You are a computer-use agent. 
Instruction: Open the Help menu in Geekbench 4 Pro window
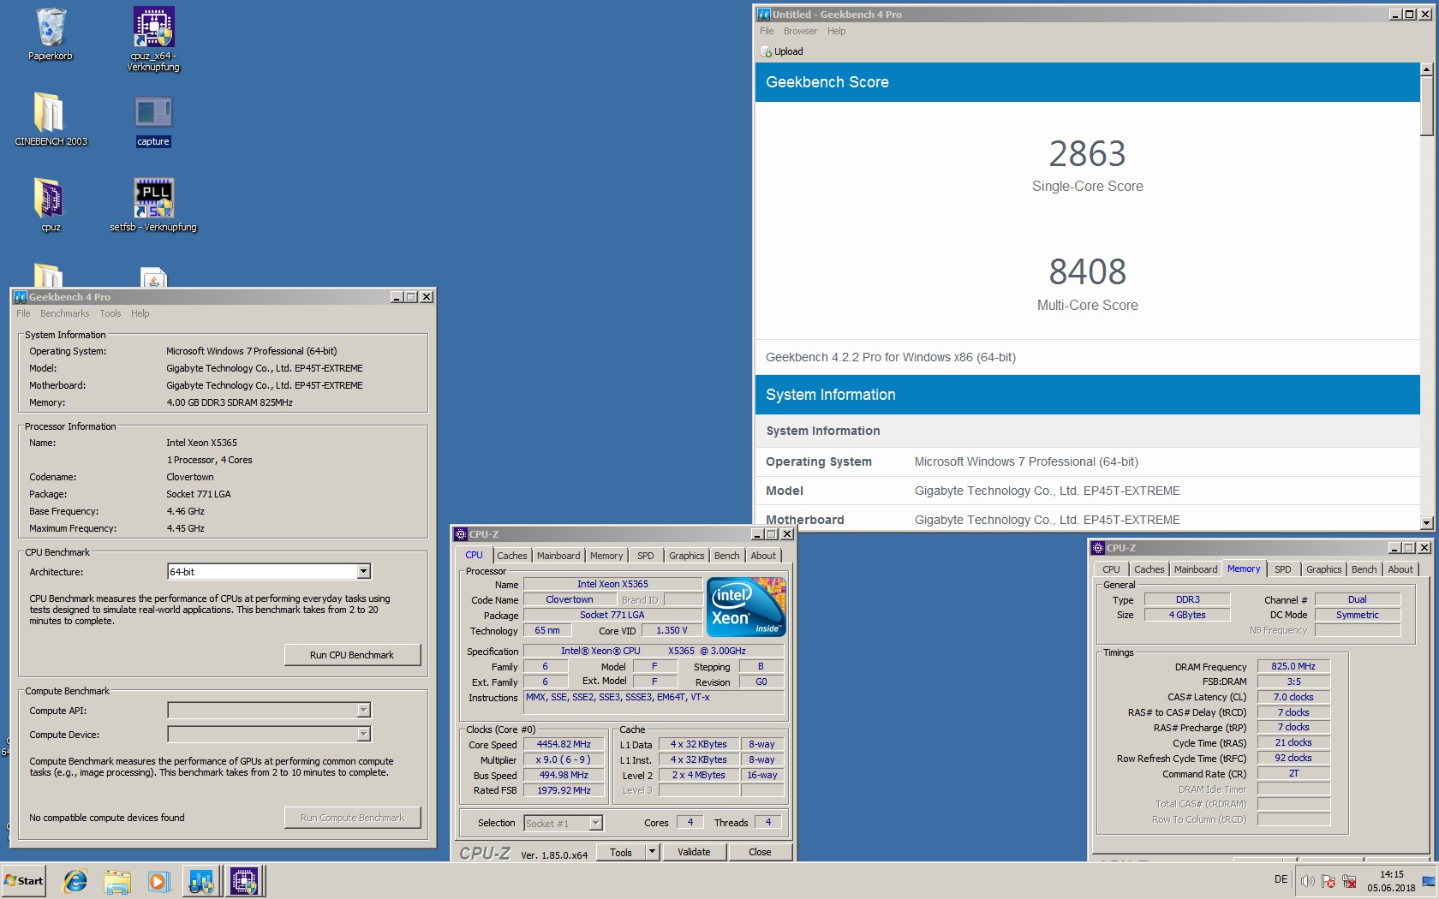[x=140, y=313]
